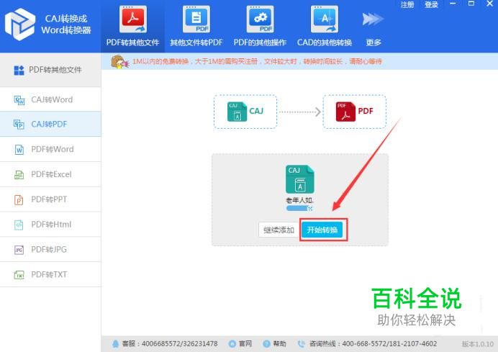Select the PDF转TXT sidebar icon
The height and width of the screenshot is (352, 498).
click(19, 275)
